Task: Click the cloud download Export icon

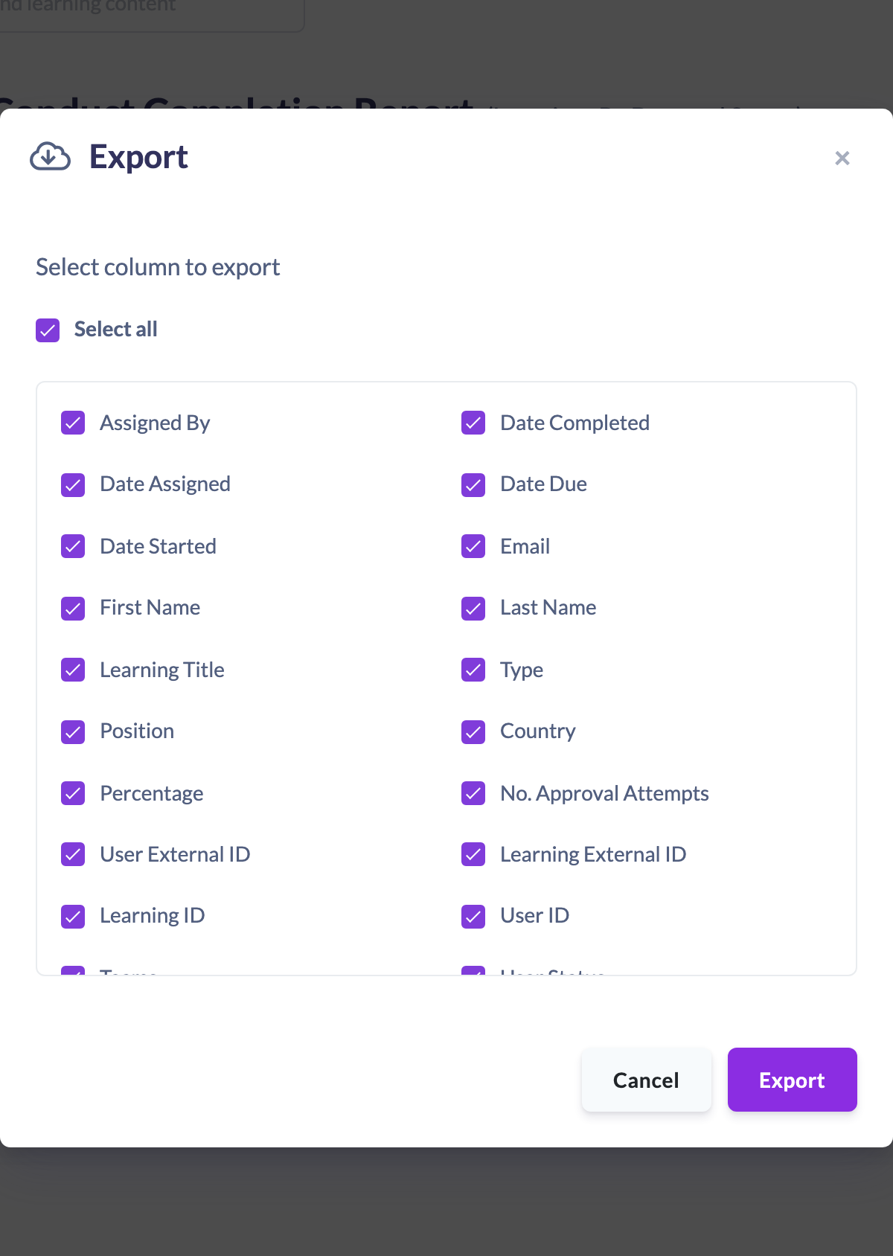Action: pyautogui.click(x=50, y=157)
